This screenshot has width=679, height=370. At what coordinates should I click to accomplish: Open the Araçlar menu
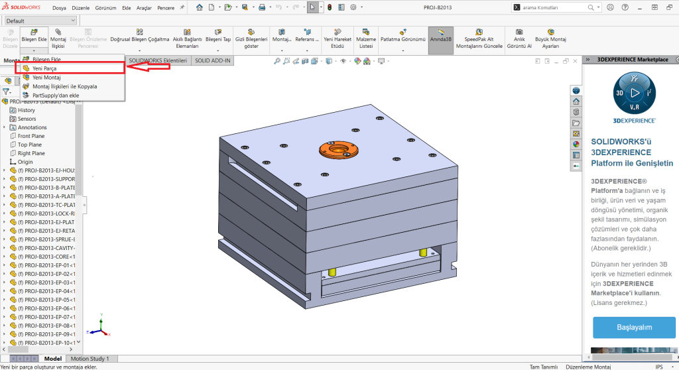(x=143, y=8)
